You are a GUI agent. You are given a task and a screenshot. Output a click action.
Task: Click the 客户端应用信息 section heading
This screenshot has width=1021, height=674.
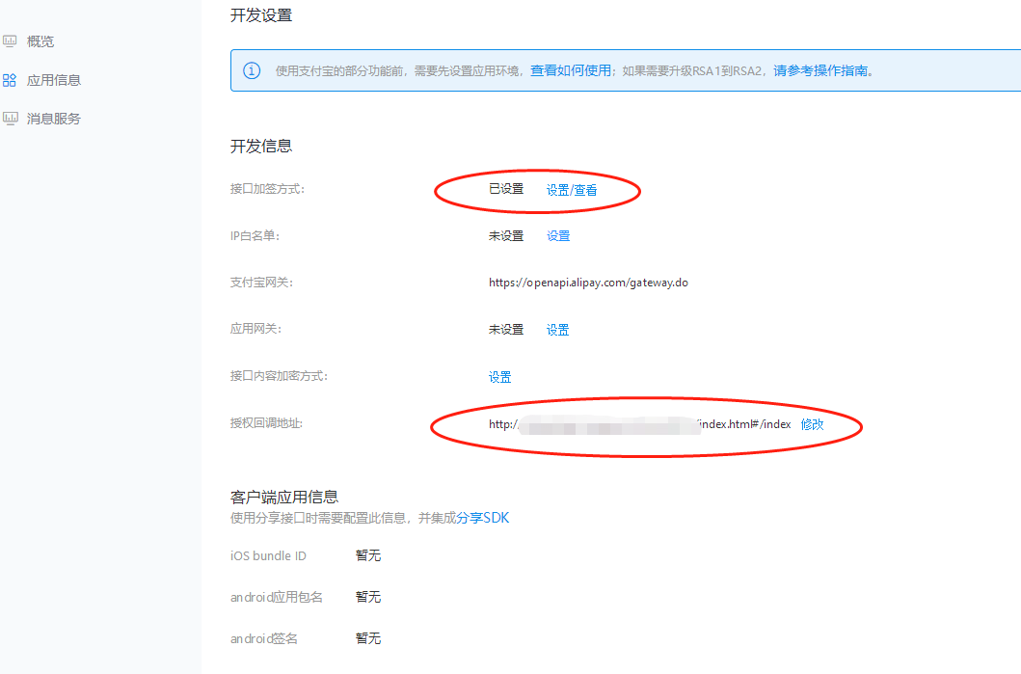[284, 497]
